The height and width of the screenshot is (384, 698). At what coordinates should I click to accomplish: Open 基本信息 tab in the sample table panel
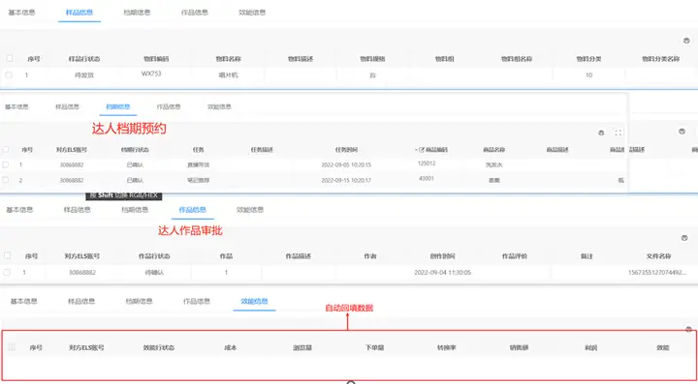coord(21,13)
